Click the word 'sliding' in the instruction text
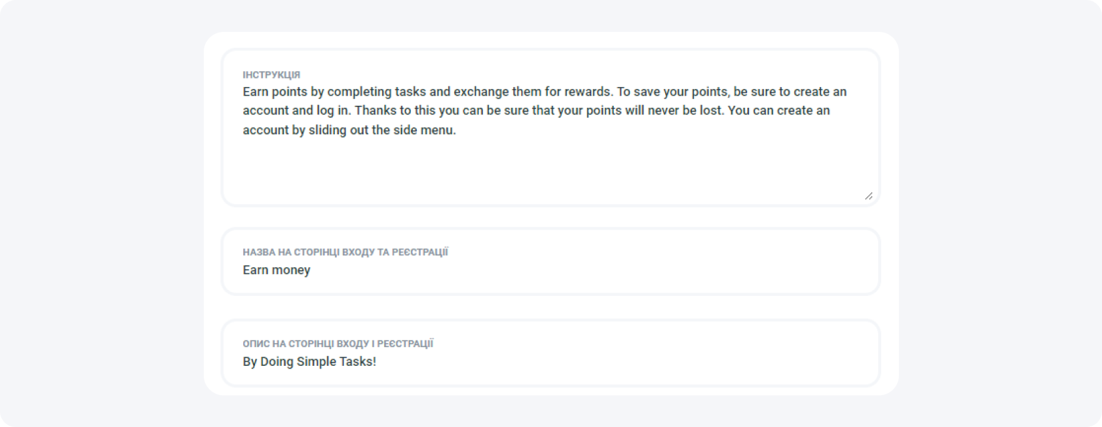 coord(328,130)
